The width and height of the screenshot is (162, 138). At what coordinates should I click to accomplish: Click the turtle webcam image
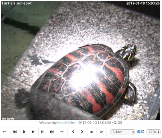coord(81,61)
